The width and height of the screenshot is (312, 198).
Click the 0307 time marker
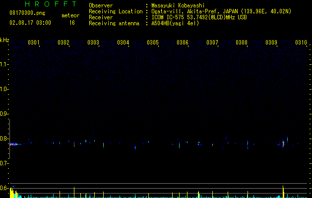coord(212,43)
